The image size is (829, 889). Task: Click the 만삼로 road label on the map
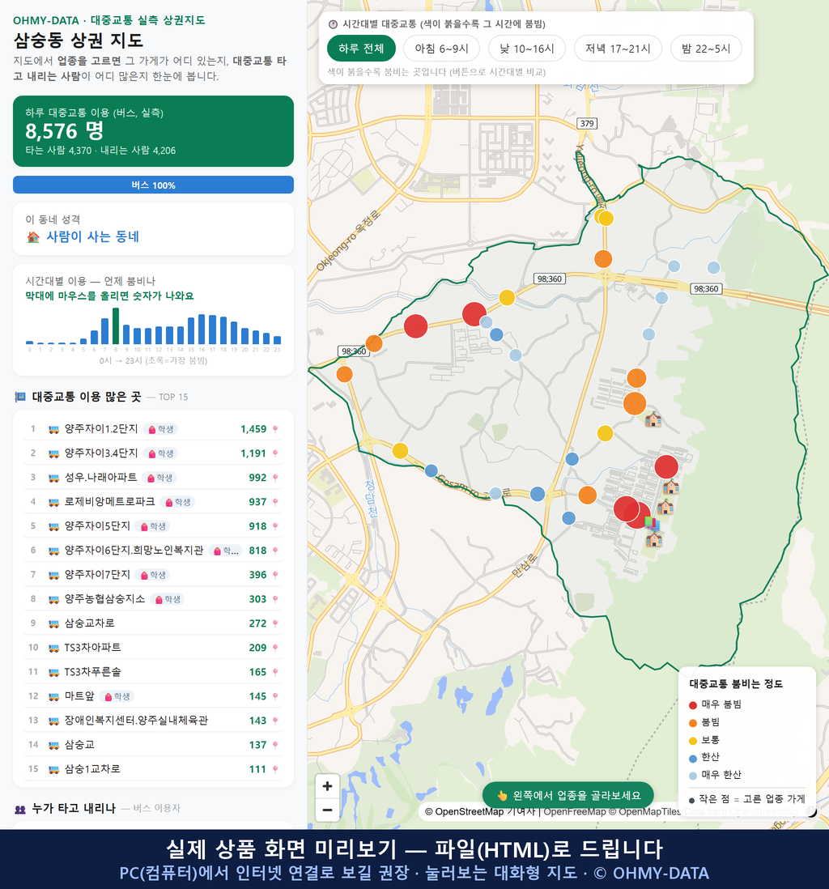[524, 566]
